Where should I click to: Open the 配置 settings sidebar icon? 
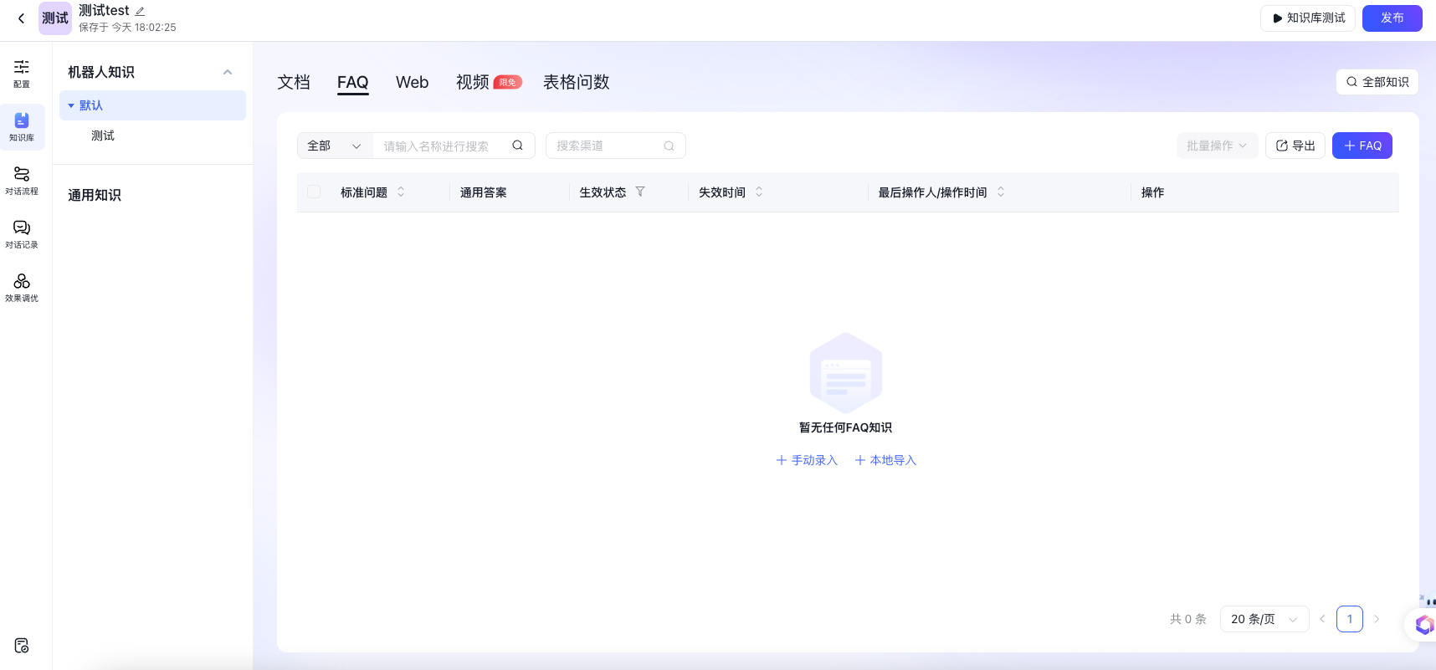[22, 74]
